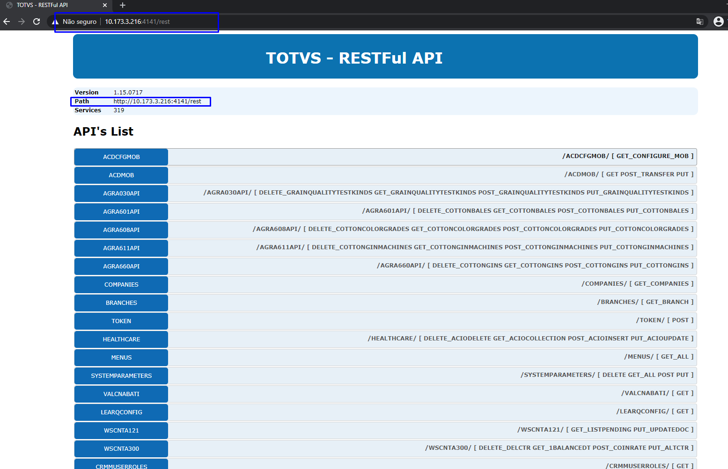This screenshot has height=469, width=728.
Task: Click the Path label
Action: pyautogui.click(x=82, y=101)
